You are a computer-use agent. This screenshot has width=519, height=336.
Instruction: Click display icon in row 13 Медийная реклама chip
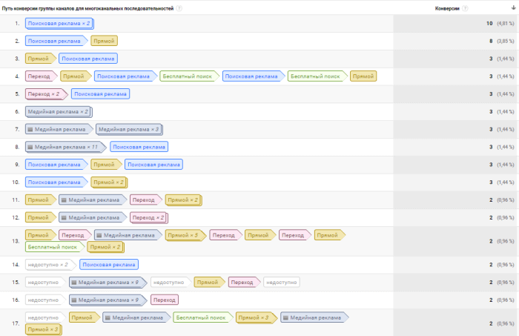(99, 235)
